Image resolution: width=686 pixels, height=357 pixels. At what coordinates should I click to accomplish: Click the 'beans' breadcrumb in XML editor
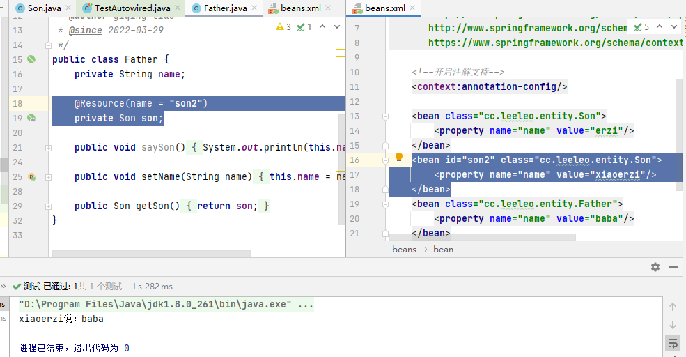point(404,249)
